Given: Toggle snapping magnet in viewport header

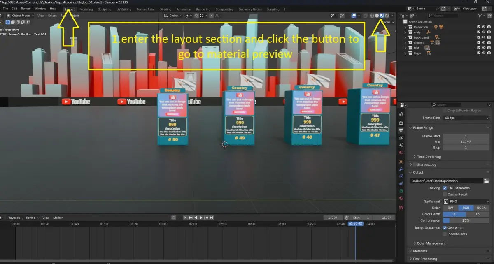Looking at the screenshot, I should click(x=196, y=16).
